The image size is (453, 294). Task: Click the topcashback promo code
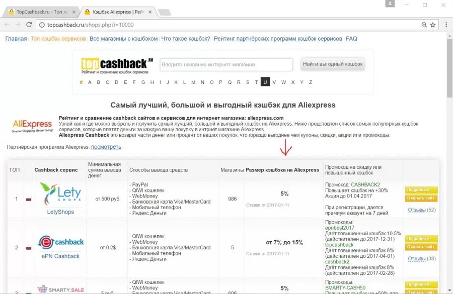point(339,245)
